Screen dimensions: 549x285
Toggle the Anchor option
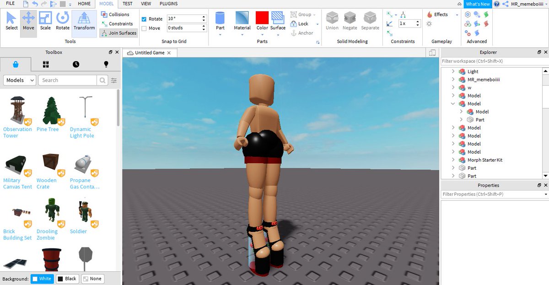tap(302, 33)
